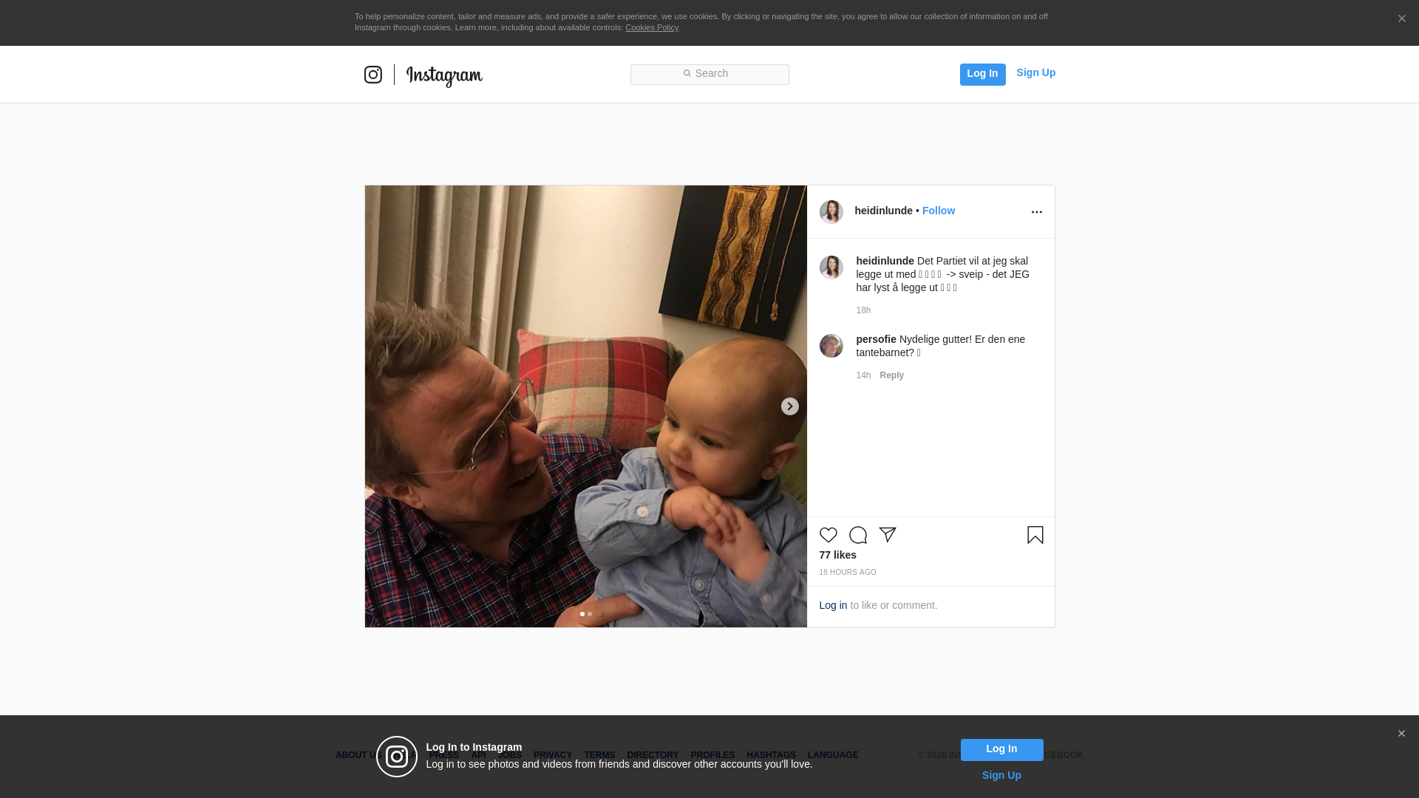Open the Instagram wordmark home link

(444, 76)
